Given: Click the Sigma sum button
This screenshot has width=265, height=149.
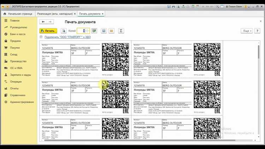Looking at the screenshot, I should click(x=121, y=31).
